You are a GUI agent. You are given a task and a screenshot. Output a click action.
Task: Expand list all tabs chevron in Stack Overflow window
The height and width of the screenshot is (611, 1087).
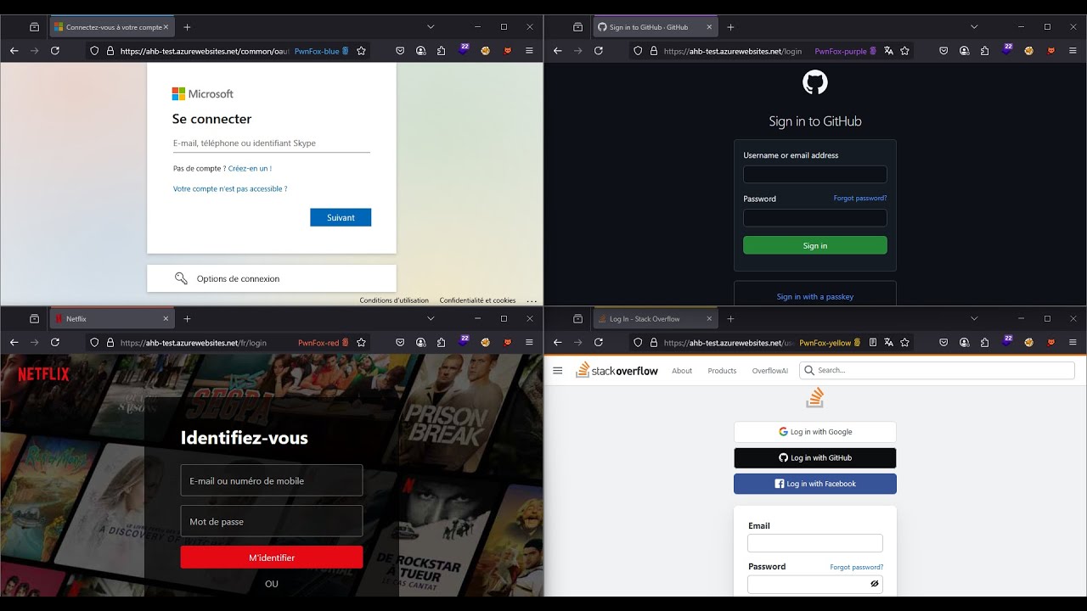974,319
